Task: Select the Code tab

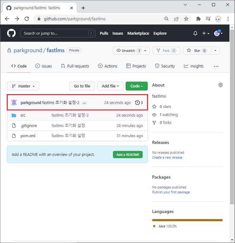Action: [x=19, y=66]
